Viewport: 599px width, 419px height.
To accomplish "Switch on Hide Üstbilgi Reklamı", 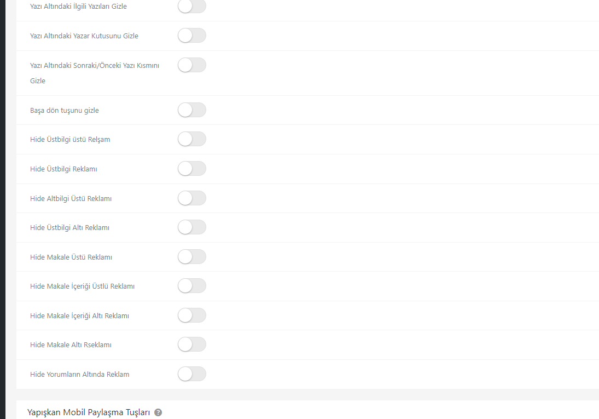I will (x=192, y=168).
